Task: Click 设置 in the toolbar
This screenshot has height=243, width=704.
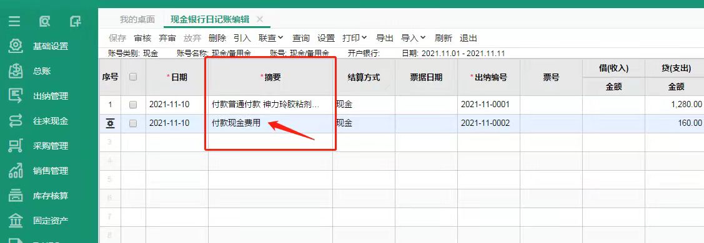Action: (327, 38)
